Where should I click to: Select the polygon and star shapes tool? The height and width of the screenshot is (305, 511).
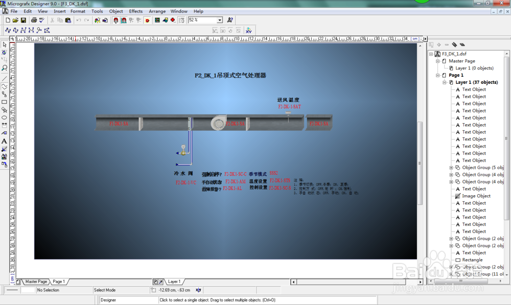[x=4, y=110]
